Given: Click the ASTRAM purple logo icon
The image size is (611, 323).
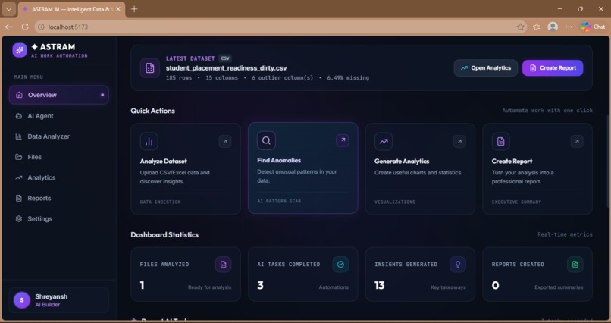Looking at the screenshot, I should pyautogui.click(x=20, y=50).
